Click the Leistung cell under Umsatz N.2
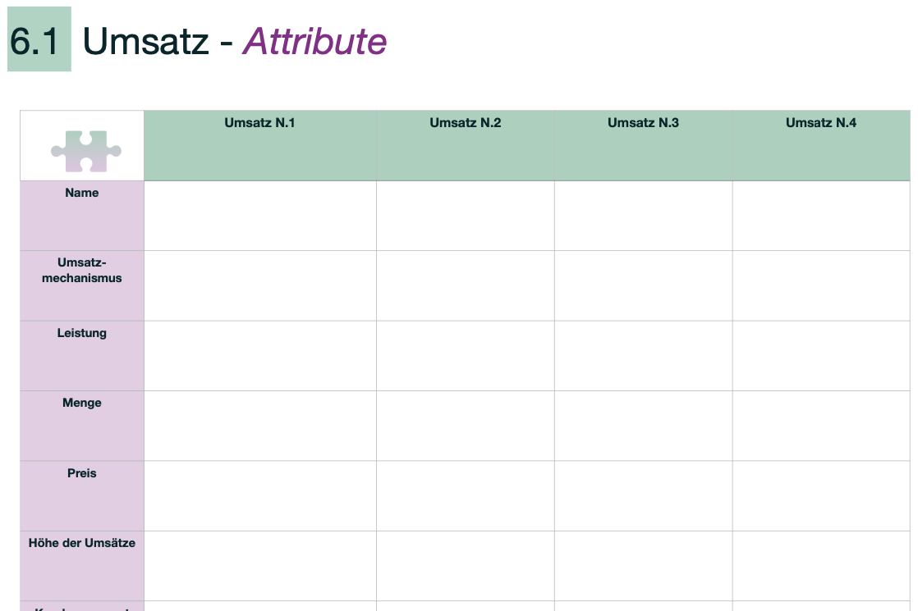Viewport: 918px width, 611px height. pos(466,356)
